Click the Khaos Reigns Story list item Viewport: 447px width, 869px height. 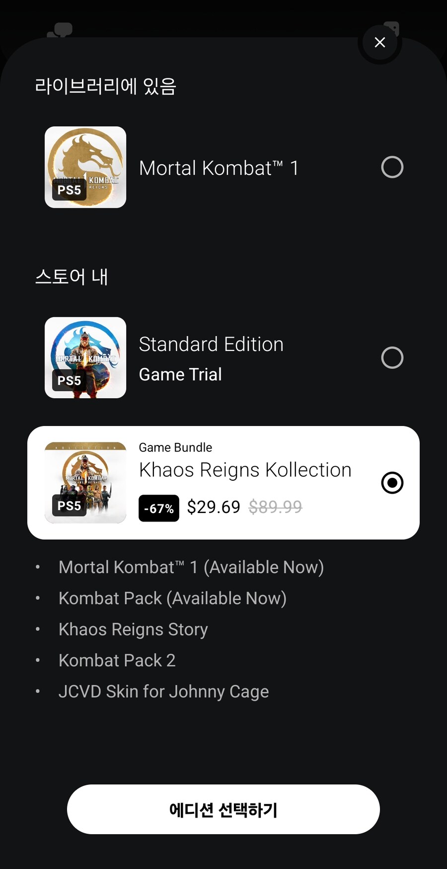click(133, 629)
